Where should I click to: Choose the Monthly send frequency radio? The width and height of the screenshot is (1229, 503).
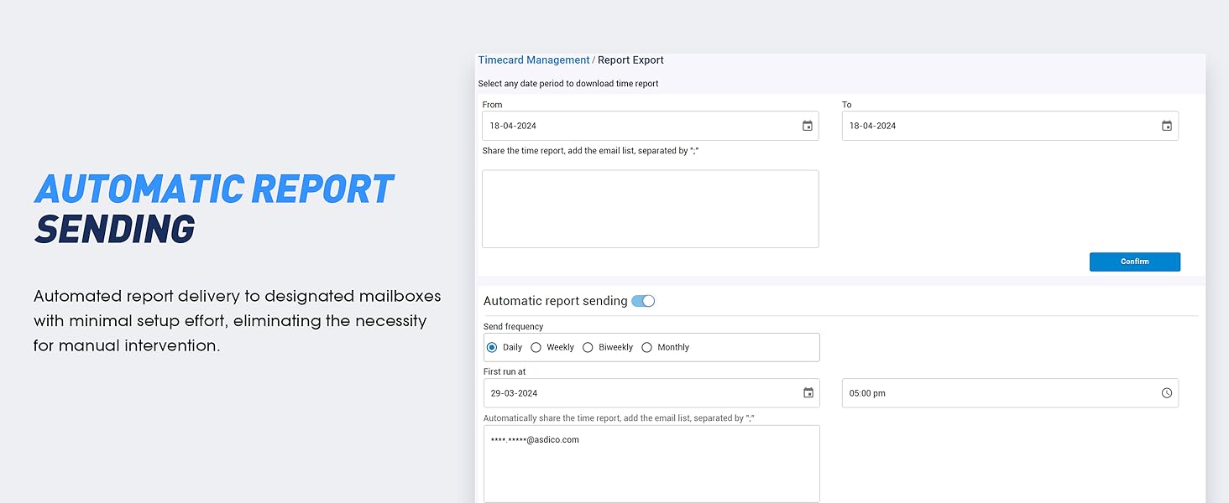point(646,347)
